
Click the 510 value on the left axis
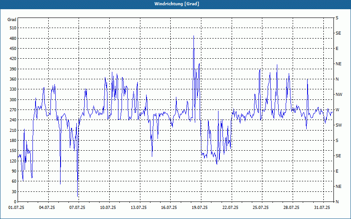[x=13, y=28]
